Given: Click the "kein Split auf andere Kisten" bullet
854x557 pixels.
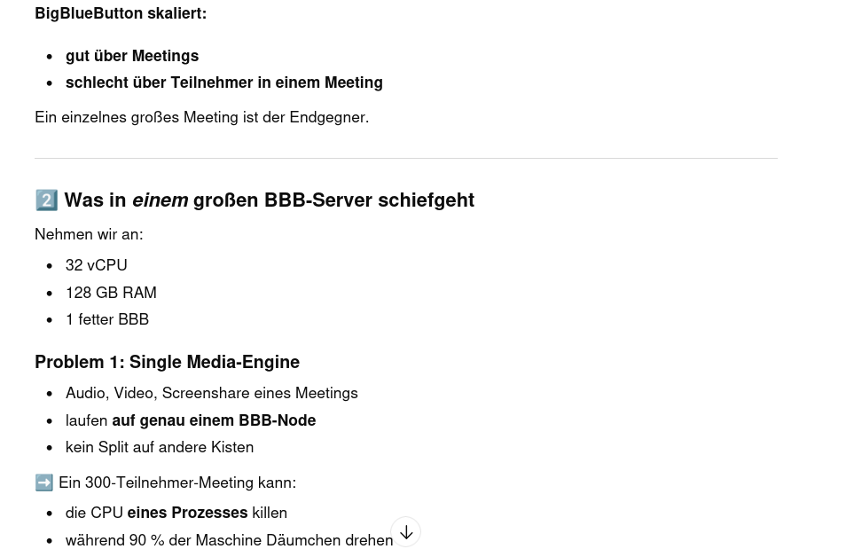Looking at the screenshot, I should 160,447.
